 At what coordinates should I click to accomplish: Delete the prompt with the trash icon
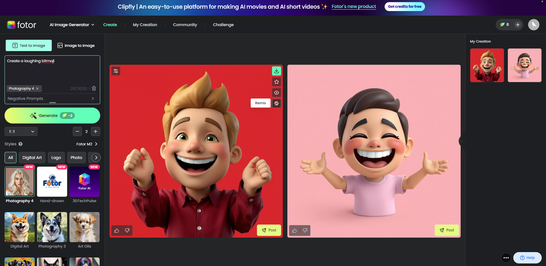(x=94, y=89)
